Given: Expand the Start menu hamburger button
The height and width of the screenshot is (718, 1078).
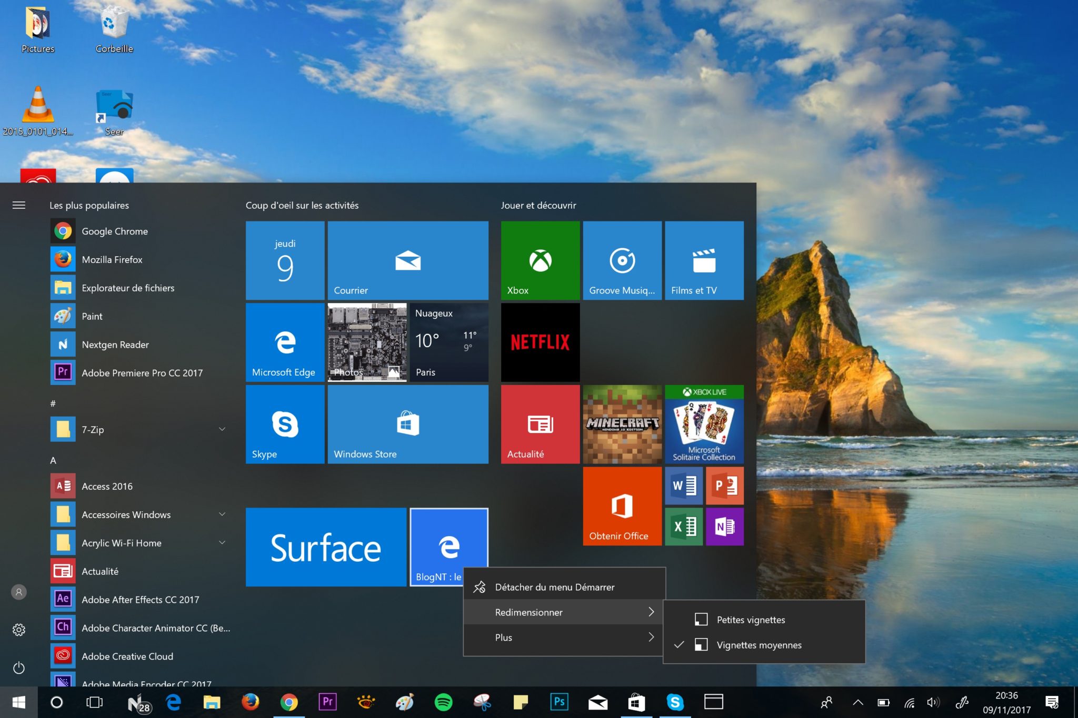Looking at the screenshot, I should [x=19, y=205].
